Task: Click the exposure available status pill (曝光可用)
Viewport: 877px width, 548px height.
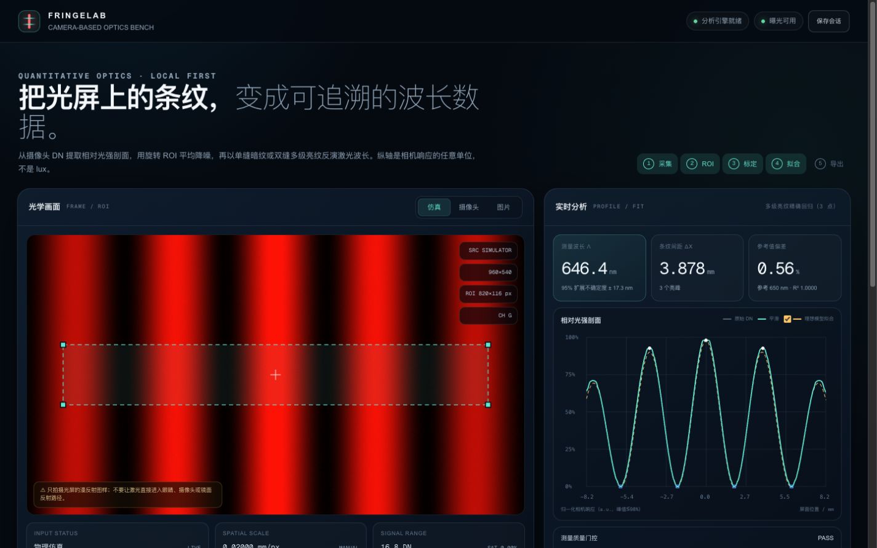Action: pos(779,21)
